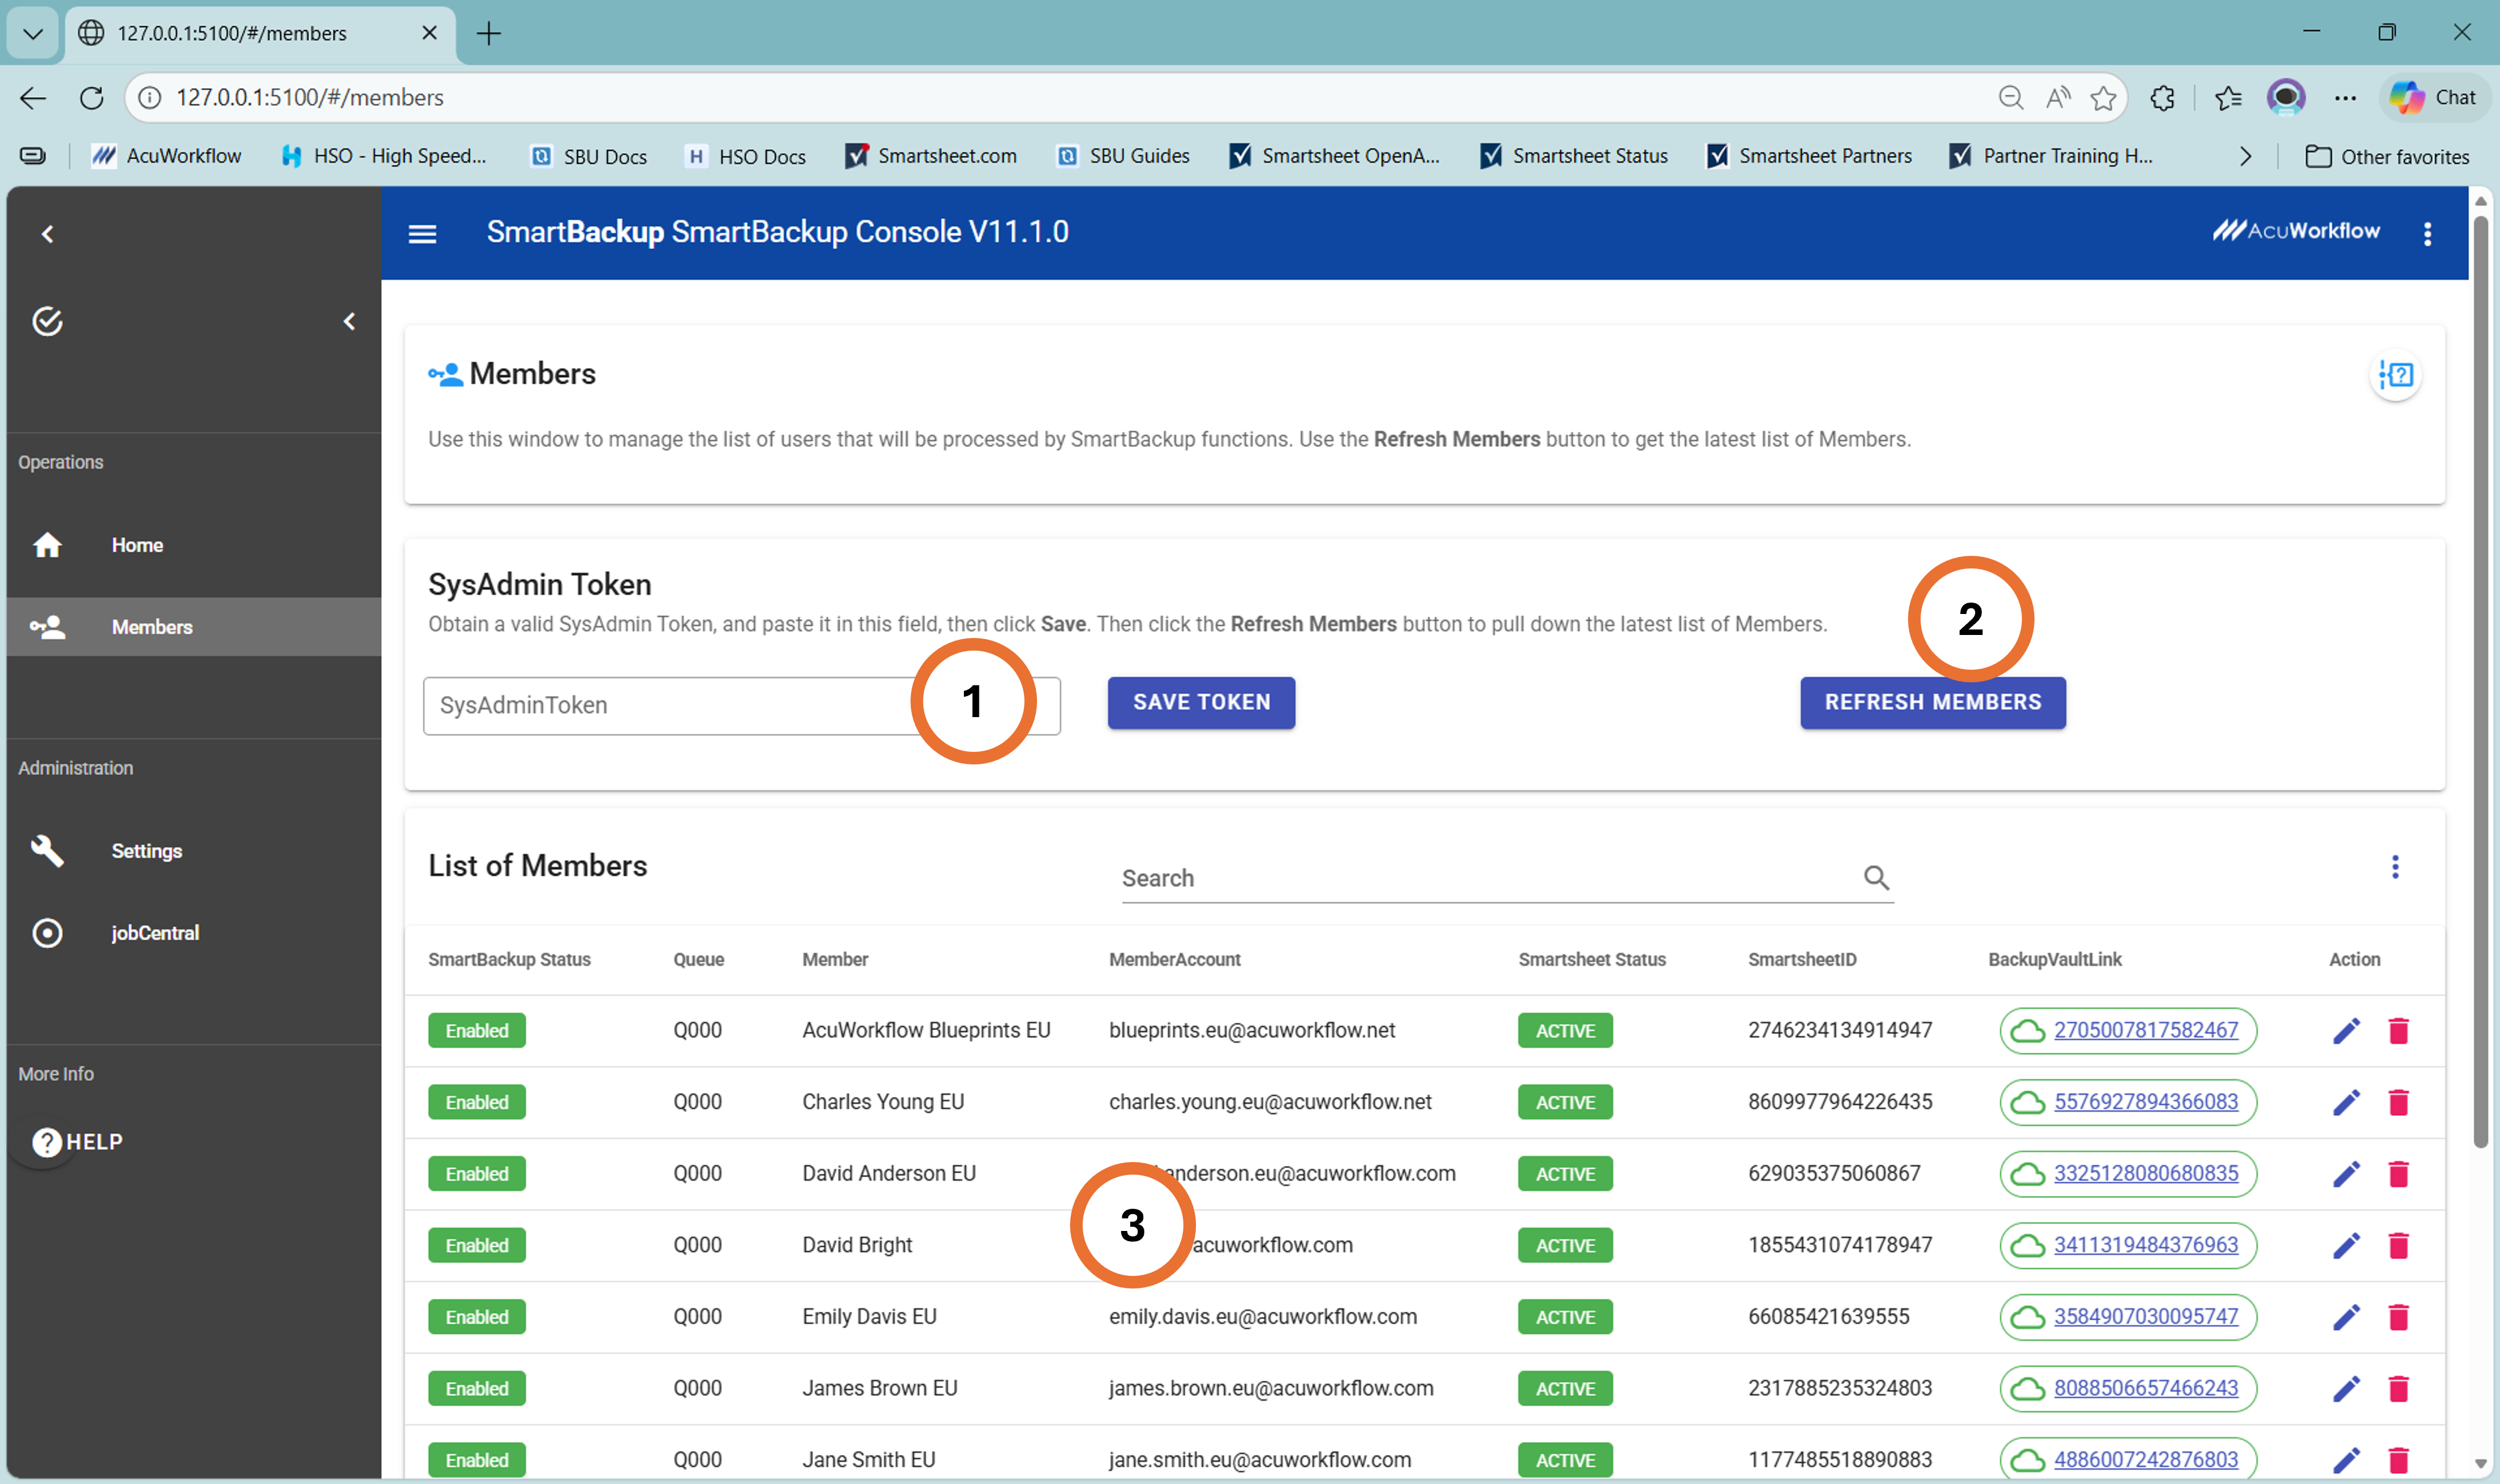Open the header kebab menu beside AcuWorkflow logo
This screenshot has height=1484, width=2500.
pyautogui.click(x=2427, y=234)
